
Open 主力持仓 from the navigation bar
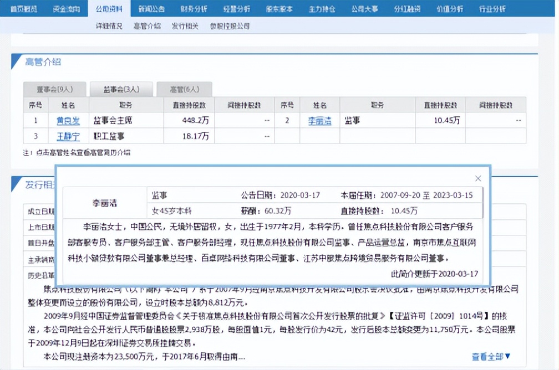(322, 8)
